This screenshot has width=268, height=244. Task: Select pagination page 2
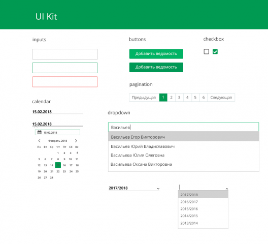(x=171, y=98)
